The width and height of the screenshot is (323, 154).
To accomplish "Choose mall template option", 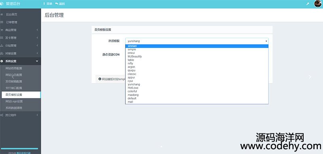I will click(197, 102).
